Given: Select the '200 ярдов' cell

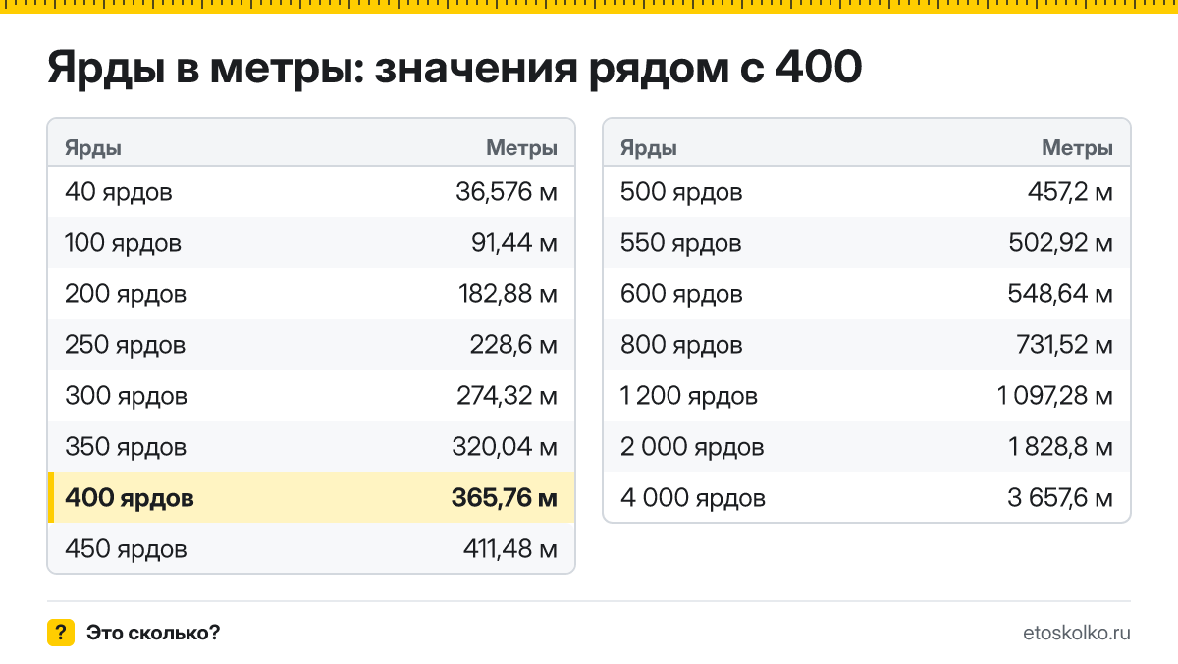Looking at the screenshot, I should pyautogui.click(x=126, y=294).
